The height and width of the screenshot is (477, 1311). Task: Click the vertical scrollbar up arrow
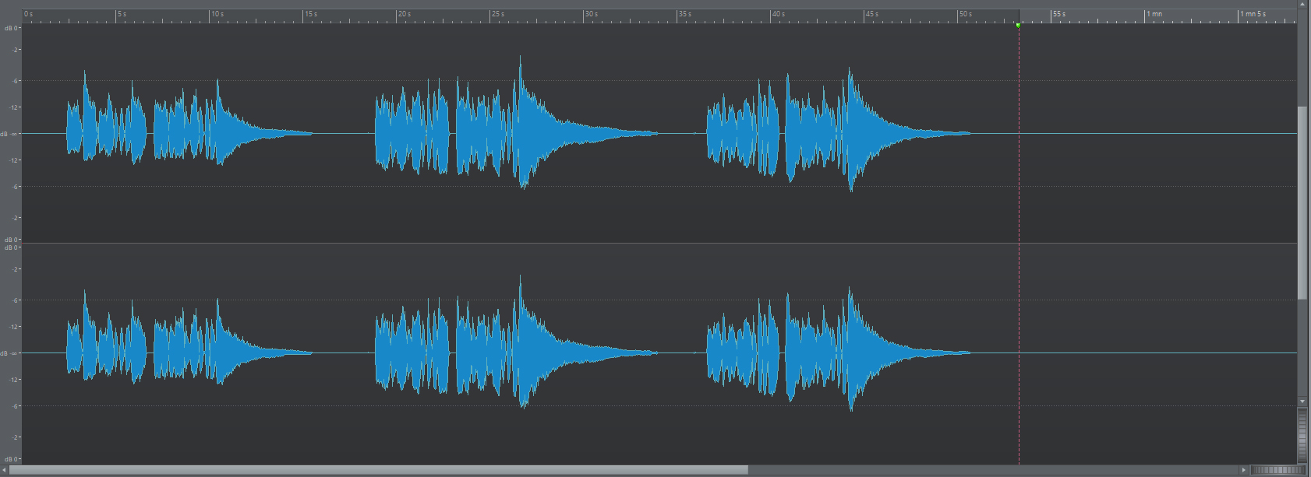pyautogui.click(x=1302, y=5)
